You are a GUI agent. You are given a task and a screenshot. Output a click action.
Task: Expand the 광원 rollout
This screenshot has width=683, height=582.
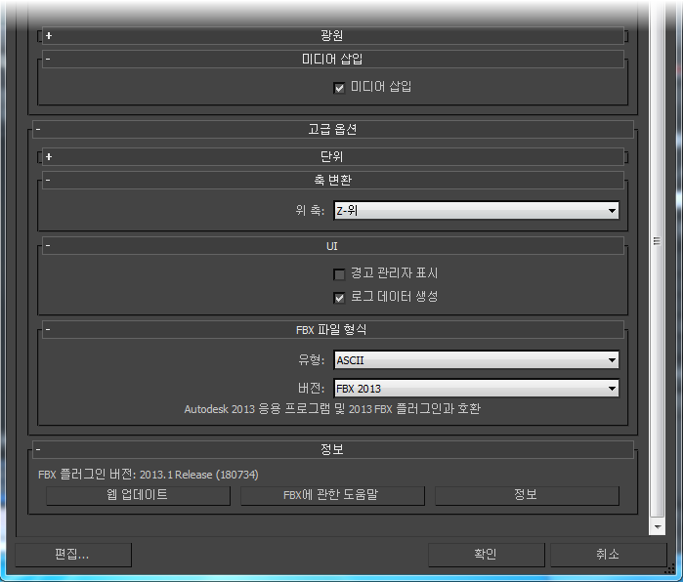pos(333,36)
